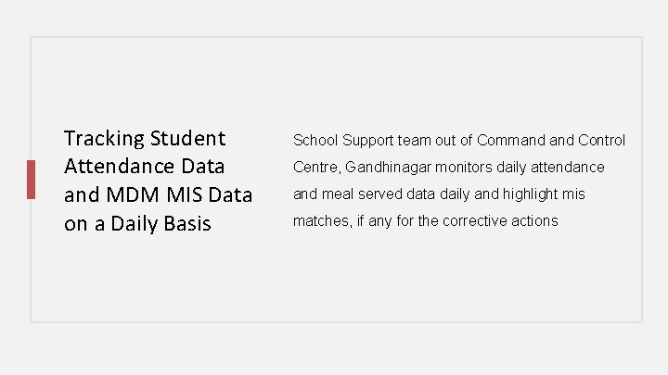
Task: Select the 'on a Daily Basis' line
Action: pyautogui.click(x=137, y=224)
